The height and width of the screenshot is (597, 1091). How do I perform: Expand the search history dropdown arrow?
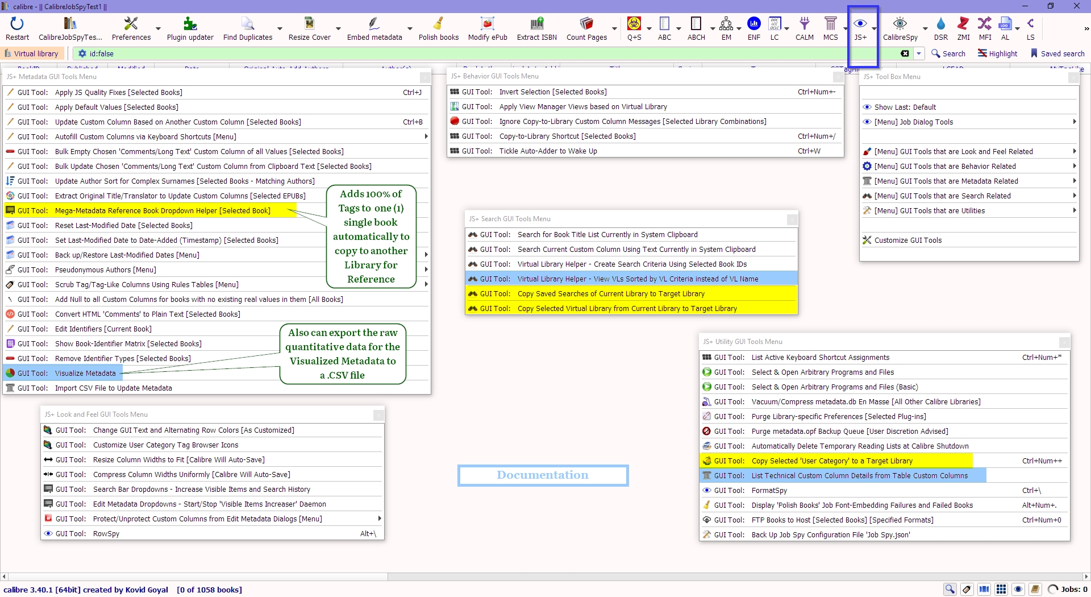pos(919,53)
